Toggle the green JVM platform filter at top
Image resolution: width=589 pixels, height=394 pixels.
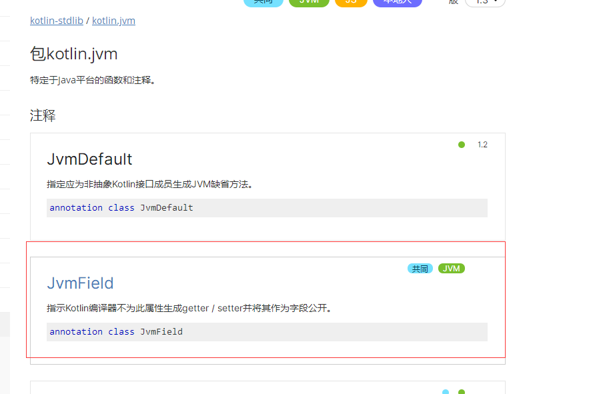[x=309, y=2]
